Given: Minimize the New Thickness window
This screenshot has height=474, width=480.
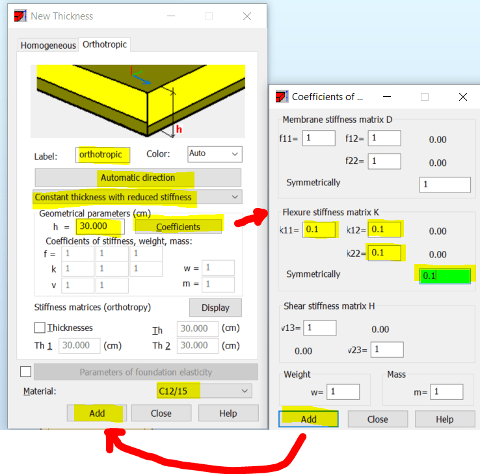Looking at the screenshot, I should 171,16.
